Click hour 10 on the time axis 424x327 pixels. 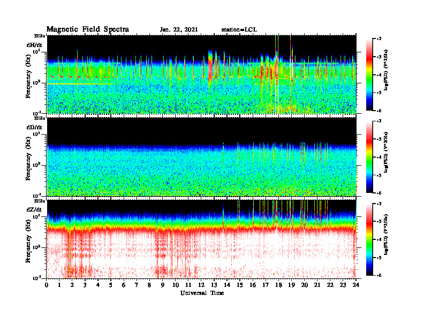tap(176, 285)
